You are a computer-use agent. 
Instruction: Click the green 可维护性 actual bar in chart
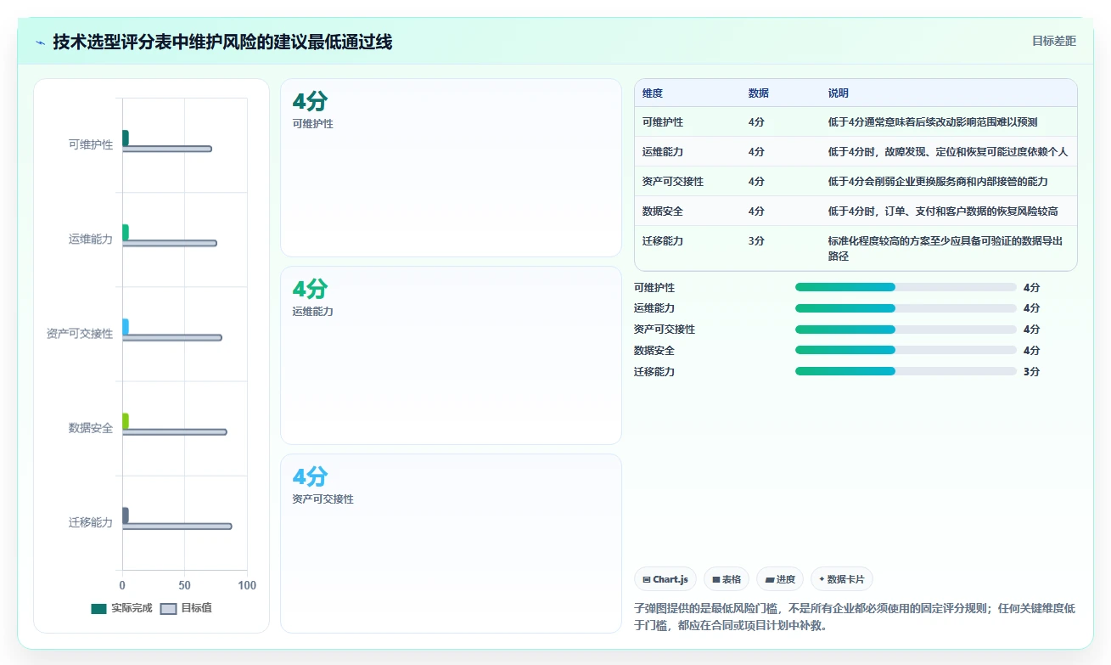[x=126, y=138]
